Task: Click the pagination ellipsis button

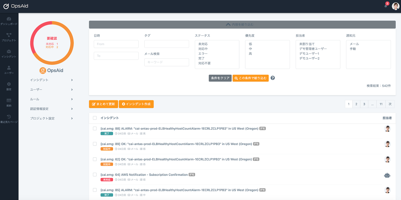Action: coord(372,104)
